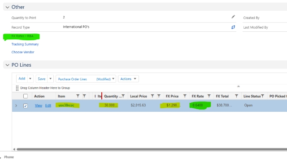Screen dimensions: 287x161
Task: Click the Created By field label
Action: click(251, 18)
